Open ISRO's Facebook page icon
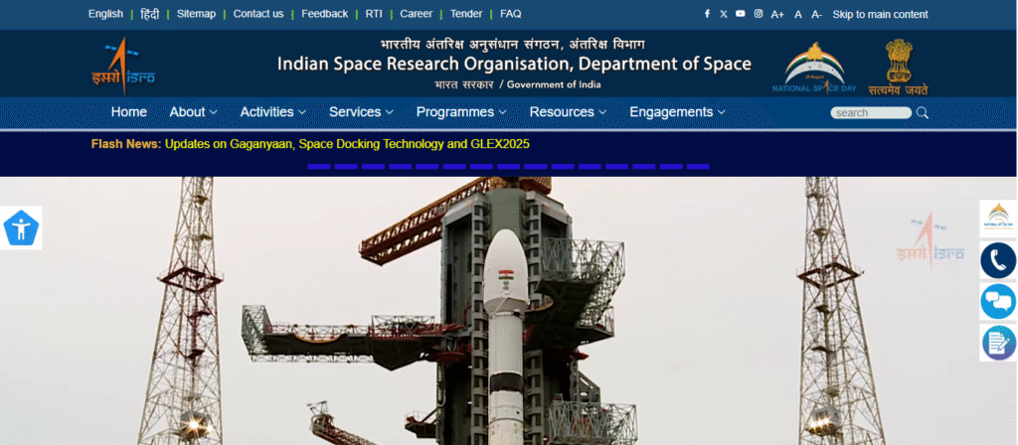The image size is (1018, 445). point(707,14)
